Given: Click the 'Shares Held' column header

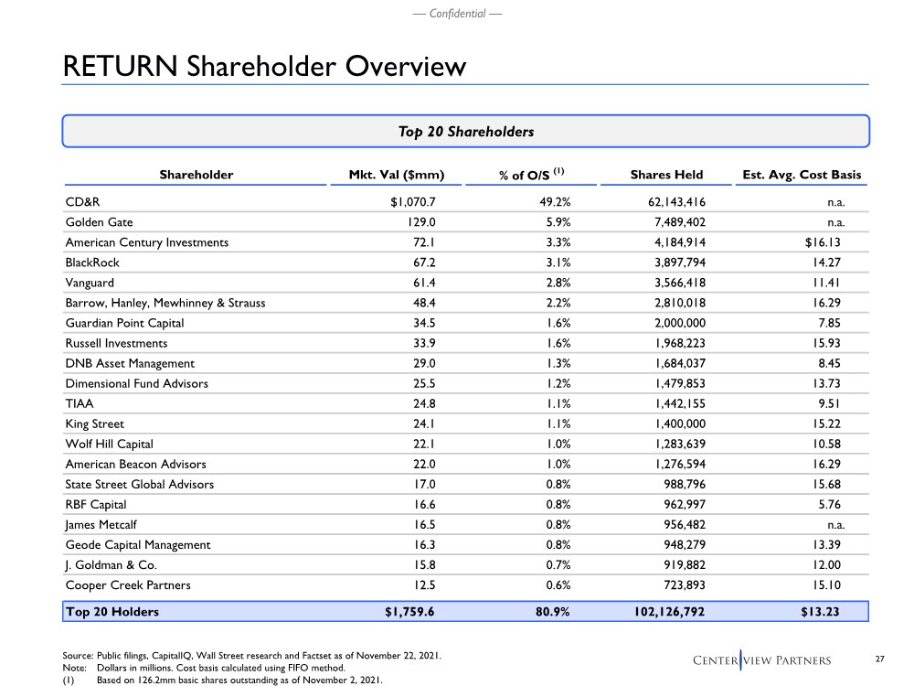Looking at the screenshot, I should pos(666,175).
